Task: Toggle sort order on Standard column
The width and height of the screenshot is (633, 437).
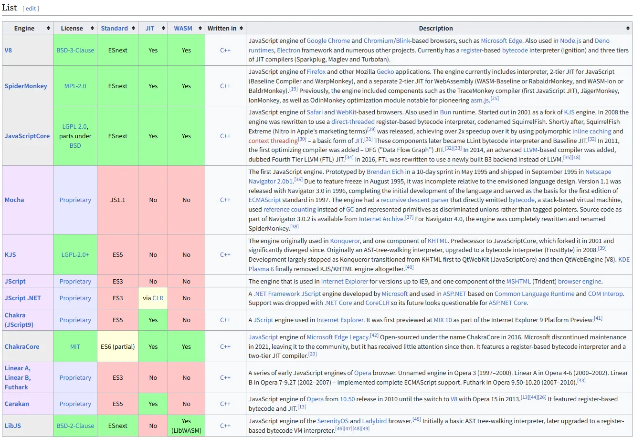Action: pos(133,29)
